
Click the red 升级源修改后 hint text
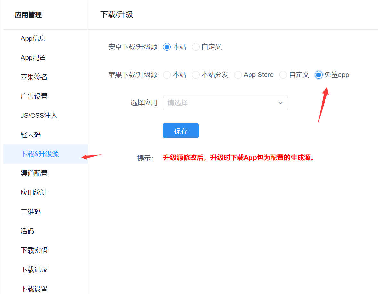239,158
